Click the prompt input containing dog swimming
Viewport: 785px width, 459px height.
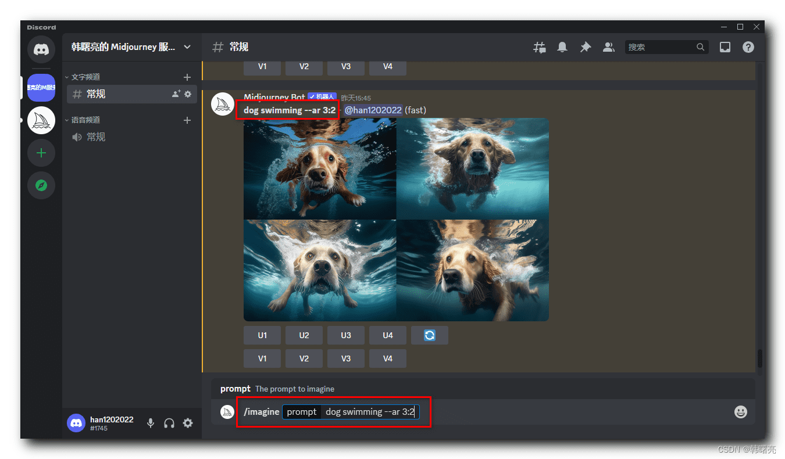351,412
